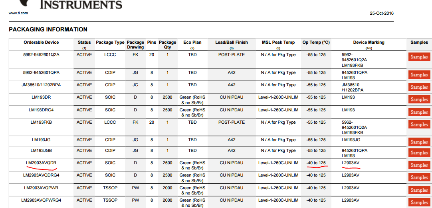Click N / A for Pkg Type in JM38510/11202BPA row
Screen dimensions: 432x208
pos(278,85)
